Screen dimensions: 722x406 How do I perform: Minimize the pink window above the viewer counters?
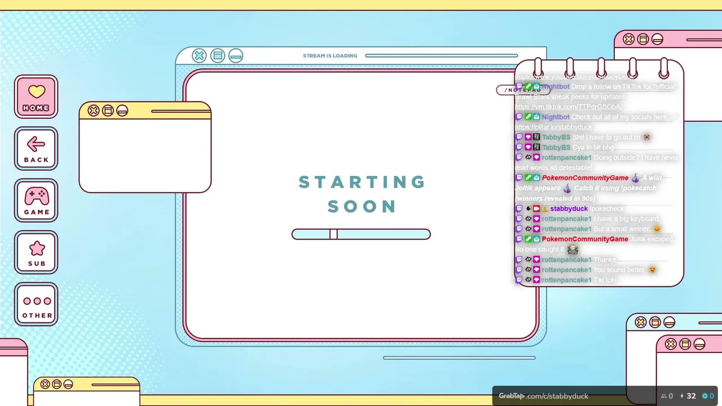click(x=699, y=344)
